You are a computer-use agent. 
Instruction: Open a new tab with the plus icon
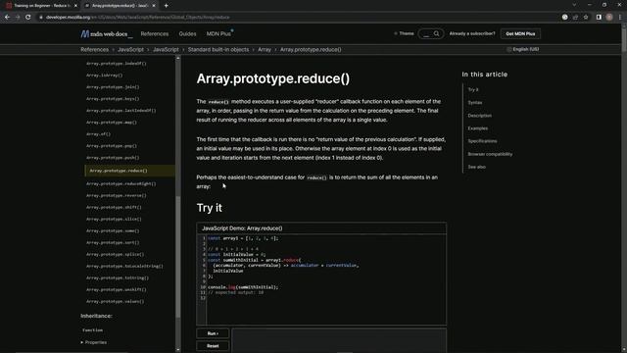[x=166, y=6]
